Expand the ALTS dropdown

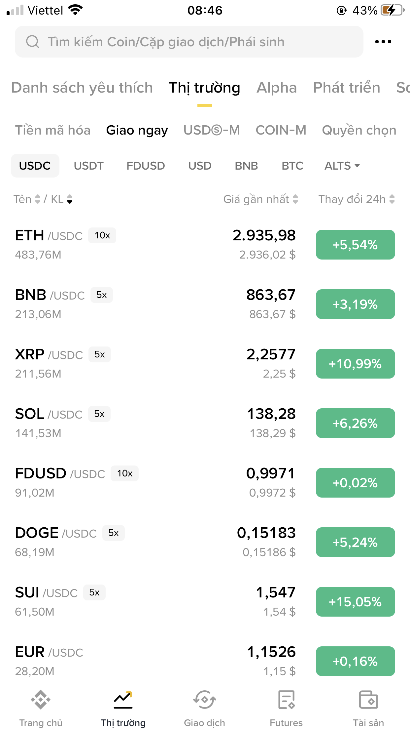[342, 166]
